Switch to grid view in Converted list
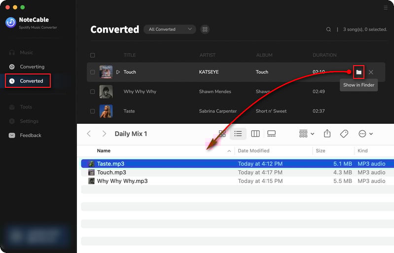 coord(205,30)
